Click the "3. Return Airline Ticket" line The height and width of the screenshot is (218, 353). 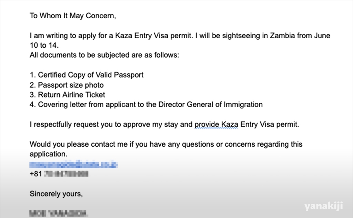click(67, 95)
